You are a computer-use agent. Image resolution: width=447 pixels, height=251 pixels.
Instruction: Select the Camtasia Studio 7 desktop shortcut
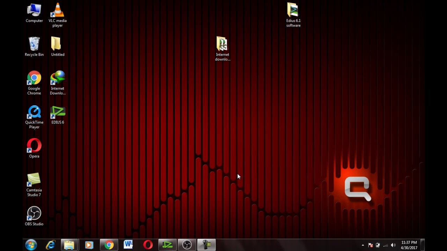point(34,185)
